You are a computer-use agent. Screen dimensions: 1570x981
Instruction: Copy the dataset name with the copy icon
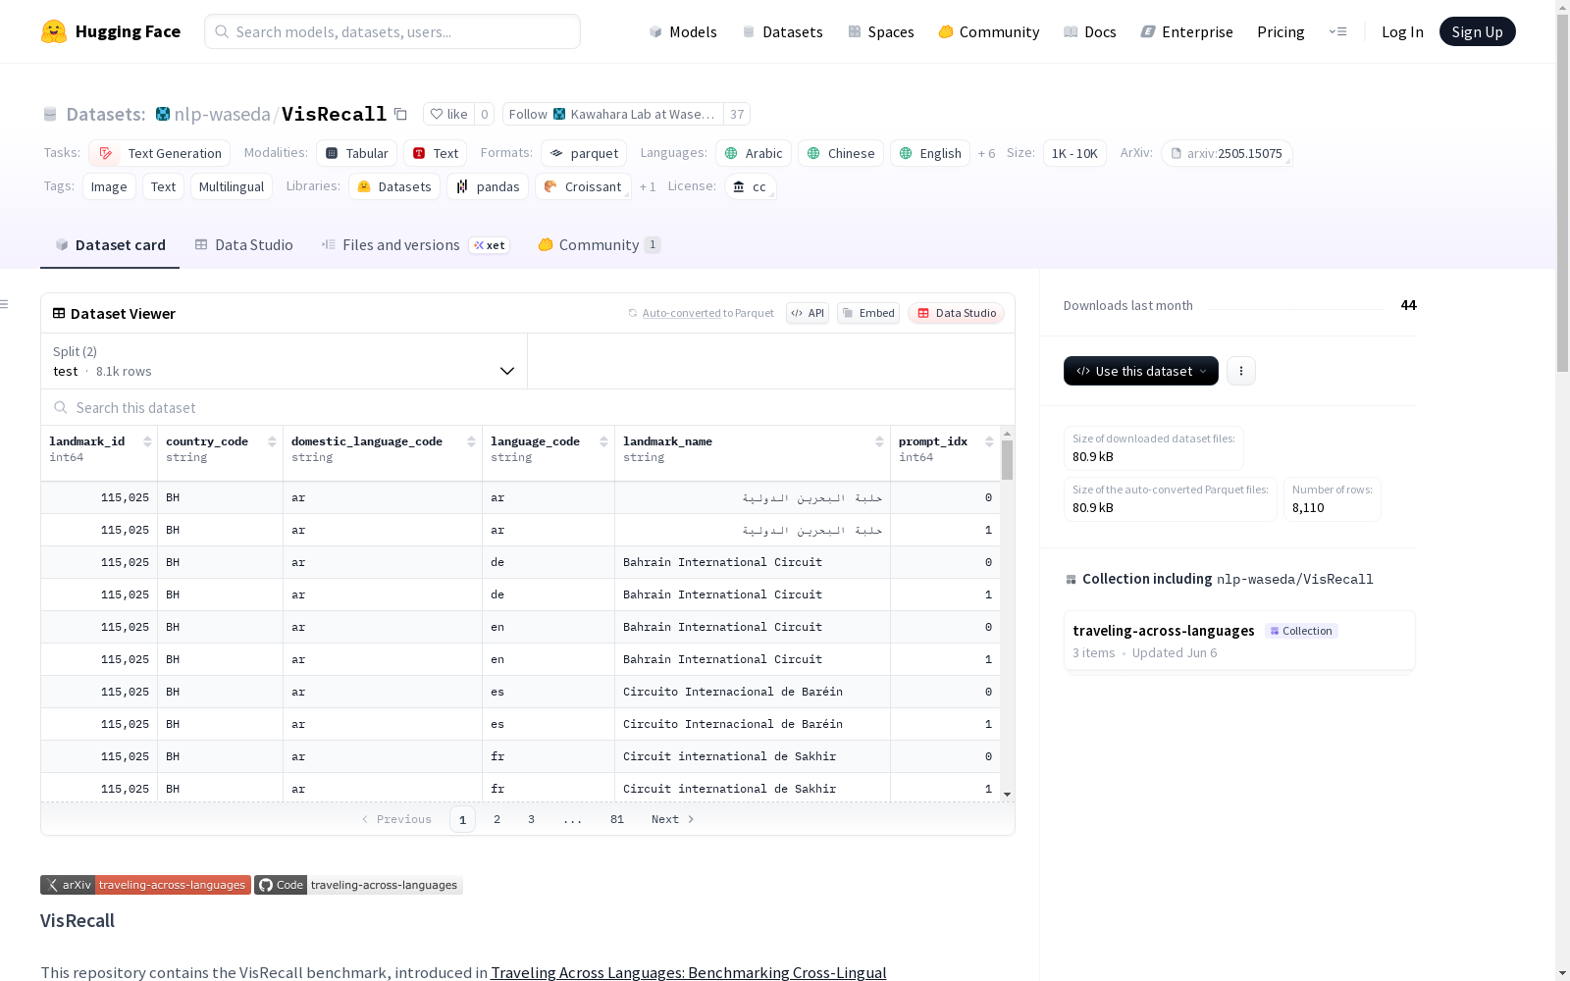[x=400, y=114]
